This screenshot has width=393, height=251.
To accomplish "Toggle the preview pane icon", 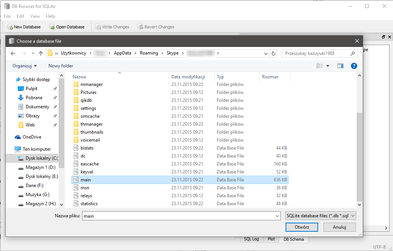I will point(340,66).
